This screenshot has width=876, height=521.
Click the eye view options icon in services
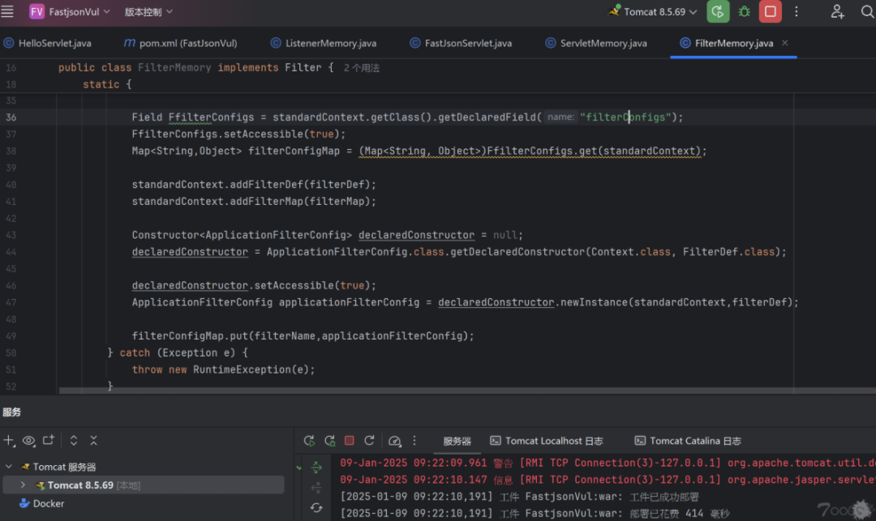[x=28, y=441]
